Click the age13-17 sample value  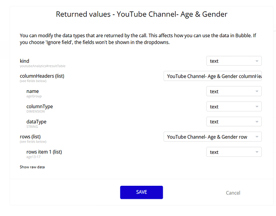coord(33,157)
